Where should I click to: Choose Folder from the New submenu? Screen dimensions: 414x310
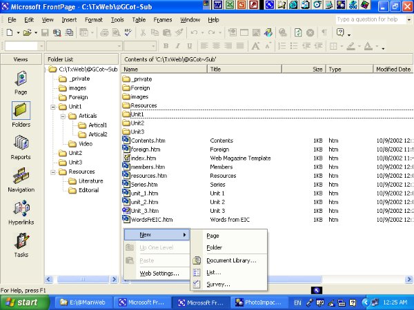point(229,247)
